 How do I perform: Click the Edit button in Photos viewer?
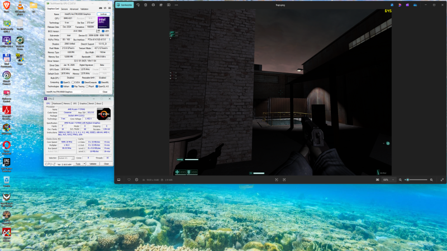point(124,5)
